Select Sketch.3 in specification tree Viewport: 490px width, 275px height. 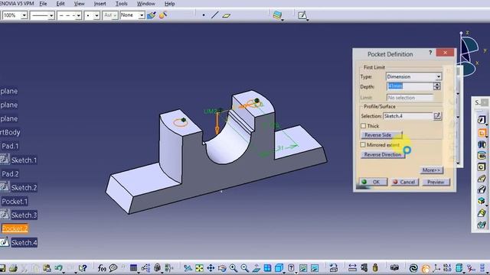pyautogui.click(x=24, y=215)
